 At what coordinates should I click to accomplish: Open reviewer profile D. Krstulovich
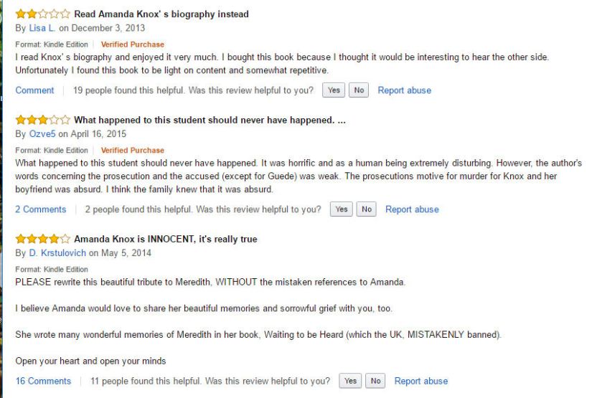57,253
